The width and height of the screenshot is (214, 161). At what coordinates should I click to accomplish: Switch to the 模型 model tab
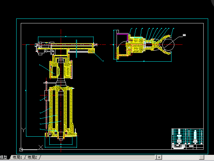pos(4,157)
